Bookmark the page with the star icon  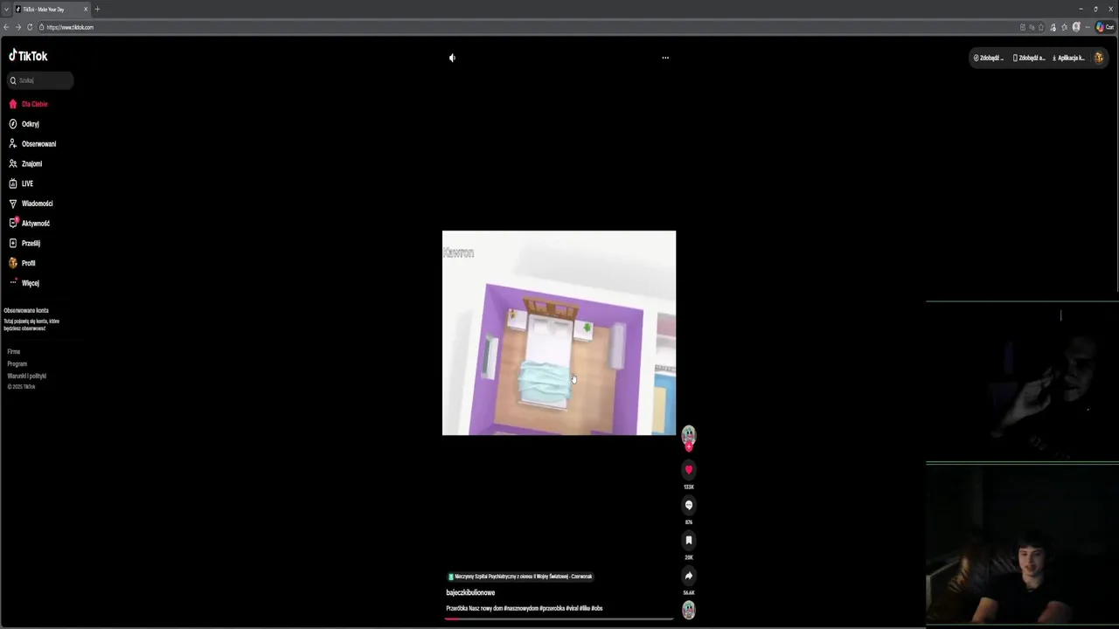click(x=1041, y=27)
